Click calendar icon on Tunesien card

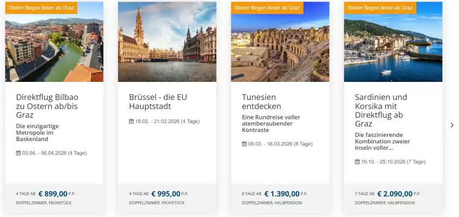point(244,144)
